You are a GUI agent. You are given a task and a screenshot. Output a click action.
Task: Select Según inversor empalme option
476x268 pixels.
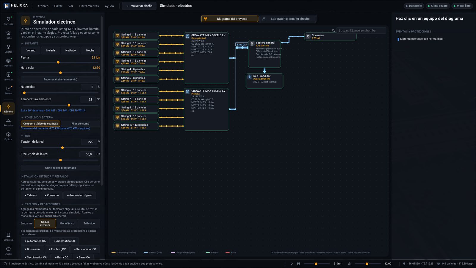45,223
